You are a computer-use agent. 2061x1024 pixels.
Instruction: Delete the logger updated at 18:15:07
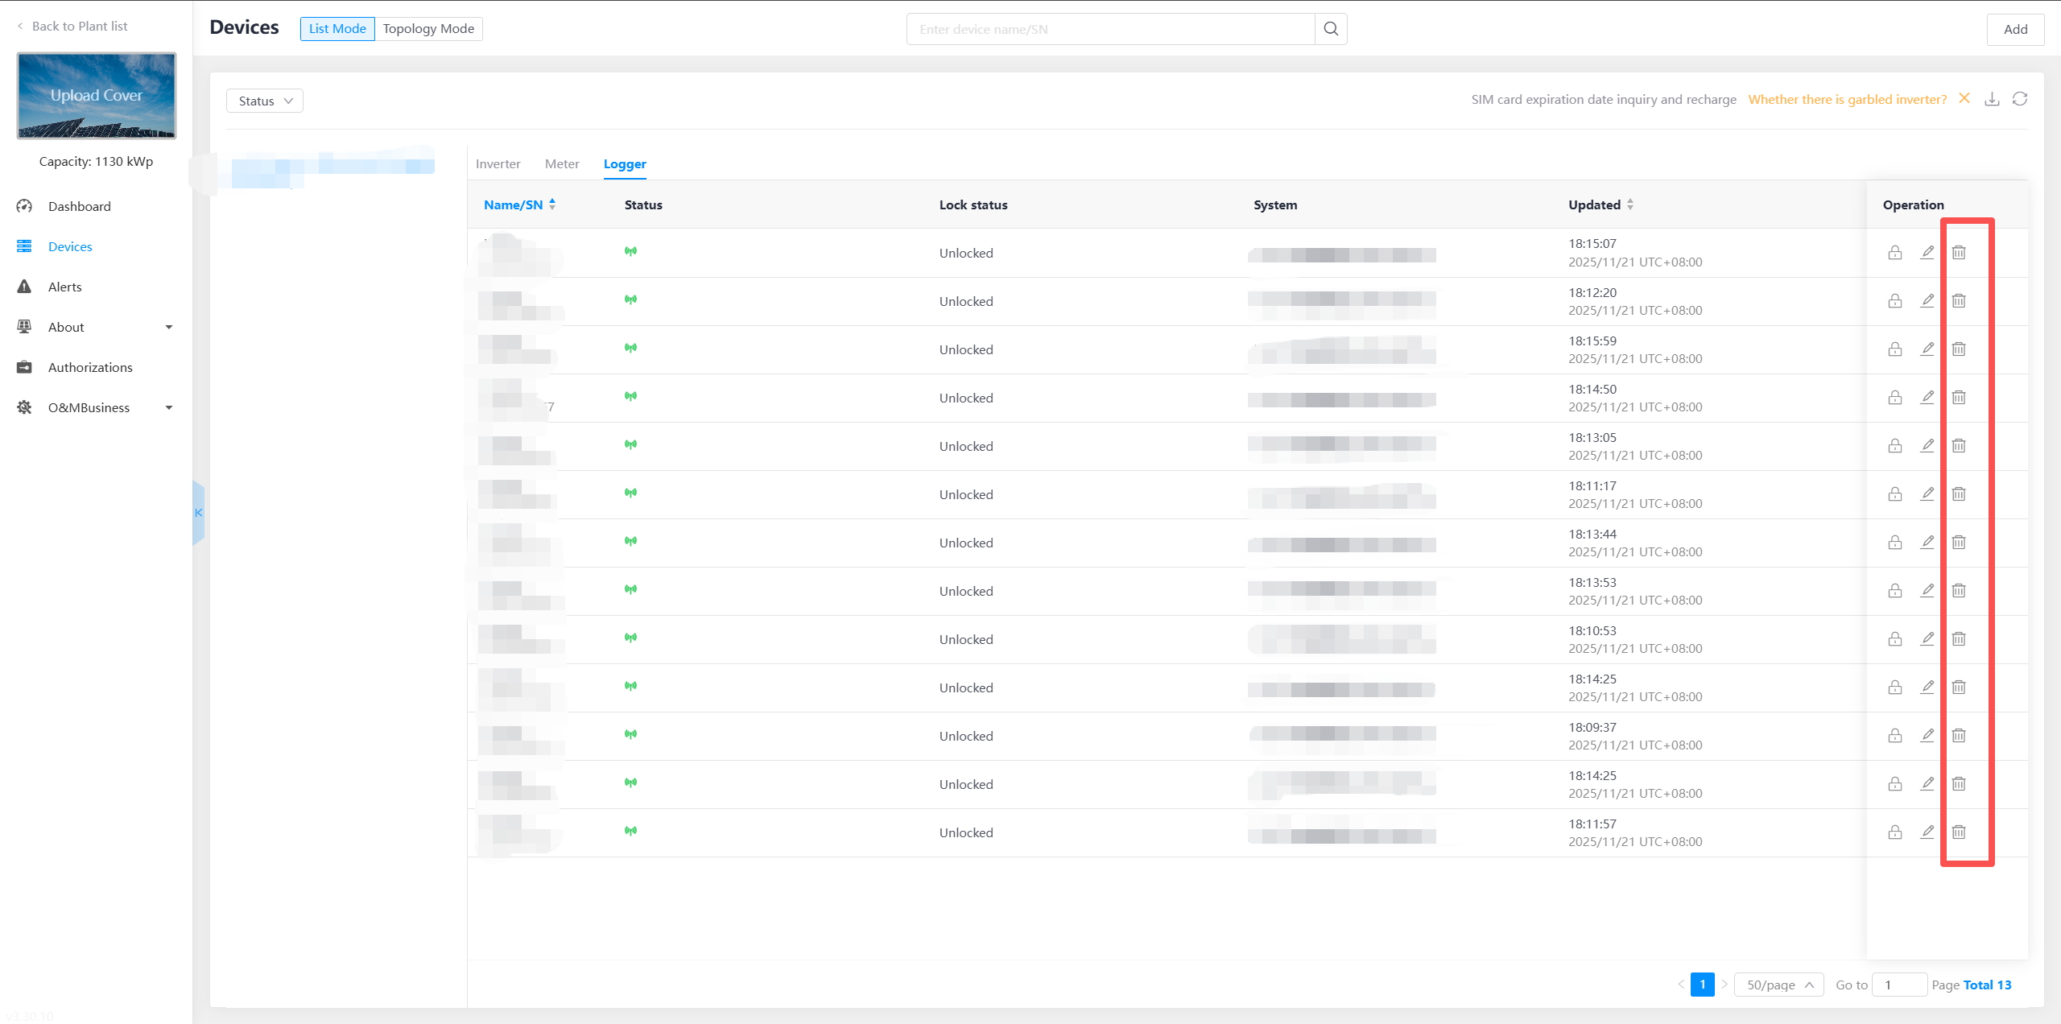(1959, 253)
